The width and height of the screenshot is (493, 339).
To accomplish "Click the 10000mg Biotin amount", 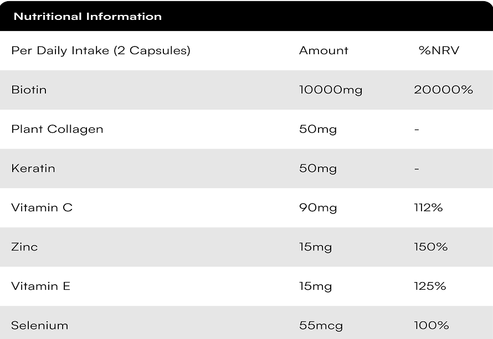I will [x=331, y=90].
